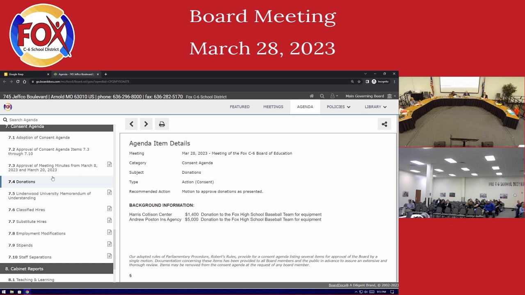Click the browser zoom magnifier icon
The width and height of the screenshot is (525, 295).
click(x=352, y=82)
